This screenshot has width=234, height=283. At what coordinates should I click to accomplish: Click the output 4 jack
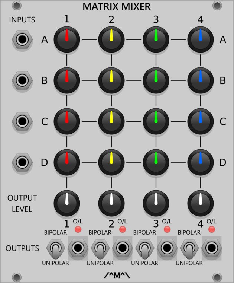click(x=212, y=248)
